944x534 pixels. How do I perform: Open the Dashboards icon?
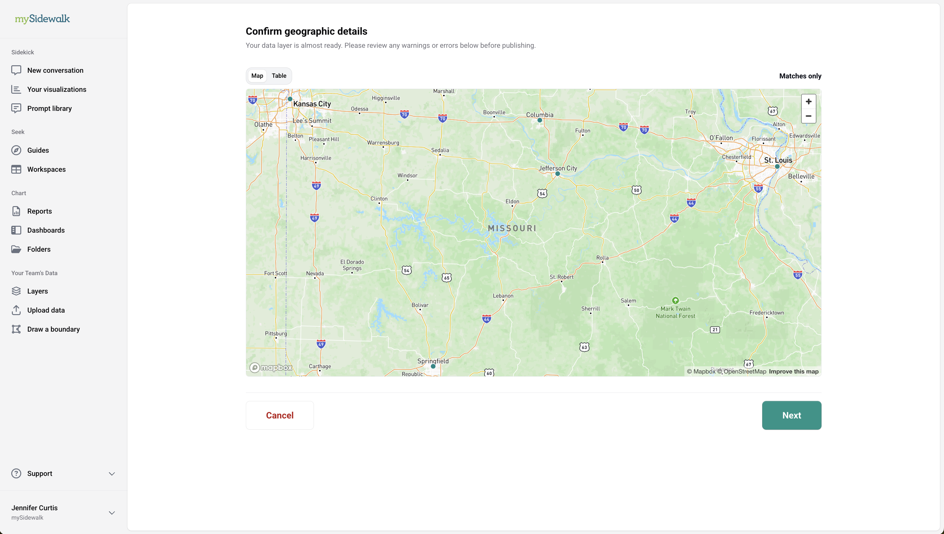click(16, 230)
